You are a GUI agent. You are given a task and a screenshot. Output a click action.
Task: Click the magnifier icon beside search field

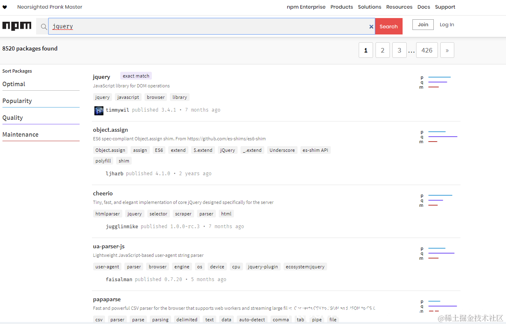44,27
